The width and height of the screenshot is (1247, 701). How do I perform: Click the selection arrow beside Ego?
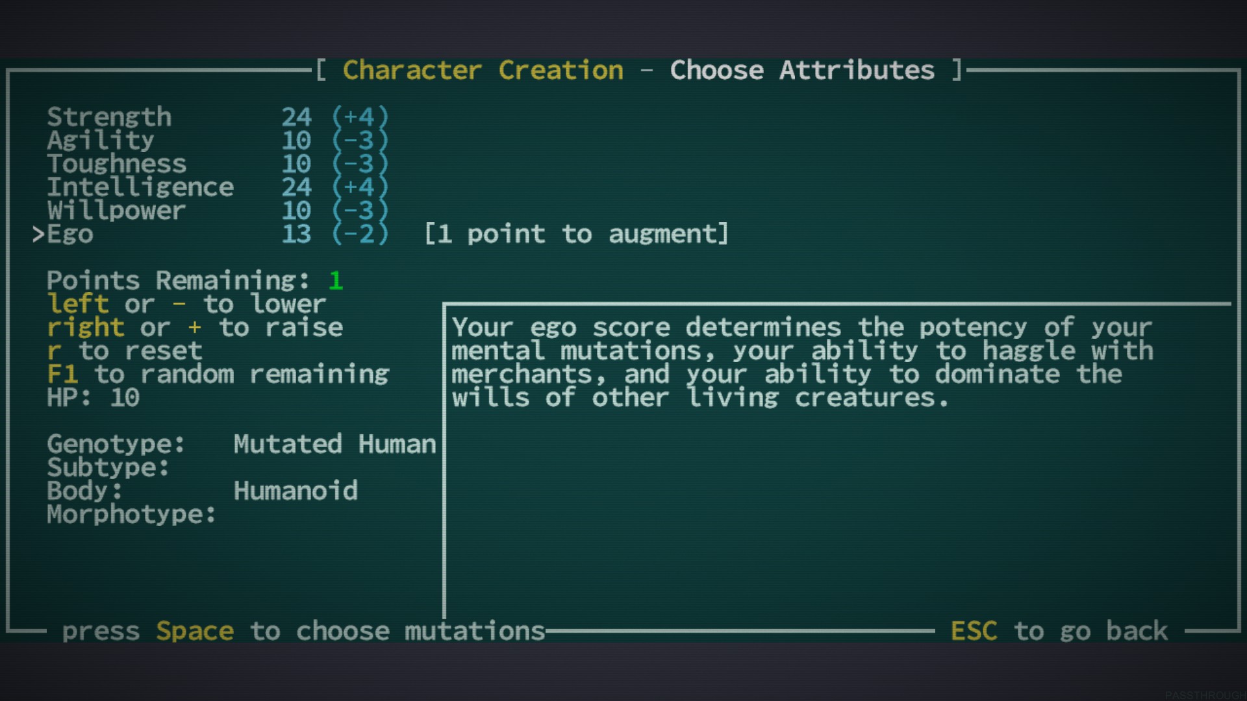(38, 234)
